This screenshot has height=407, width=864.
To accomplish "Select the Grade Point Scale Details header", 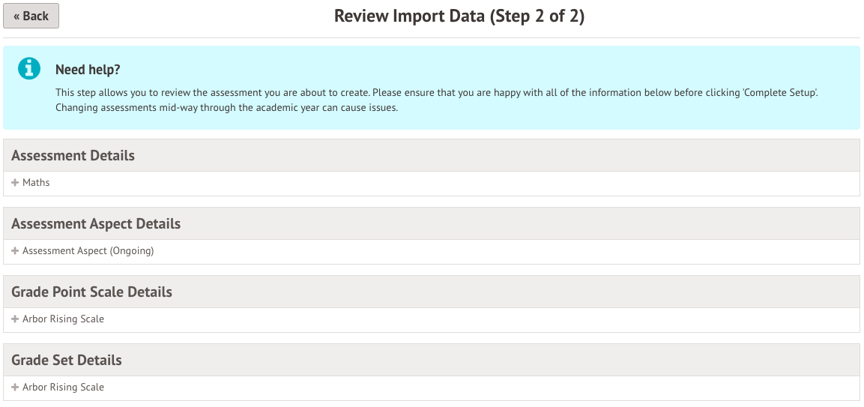I will (91, 292).
